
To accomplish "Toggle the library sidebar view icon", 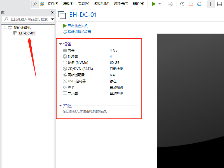I will (x=211, y=4).
